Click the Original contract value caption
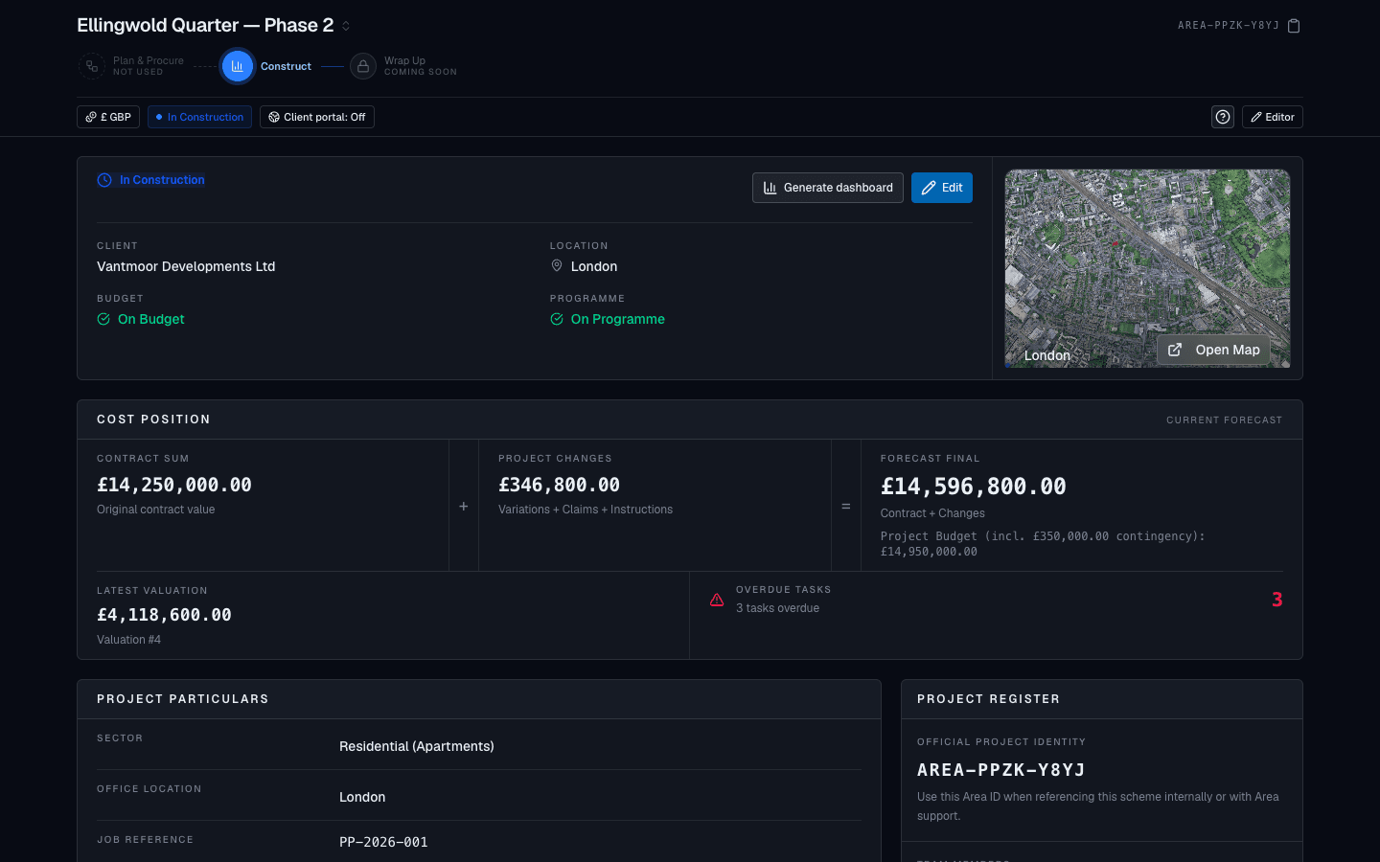Viewport: 1380px width, 862px height. tap(155, 510)
